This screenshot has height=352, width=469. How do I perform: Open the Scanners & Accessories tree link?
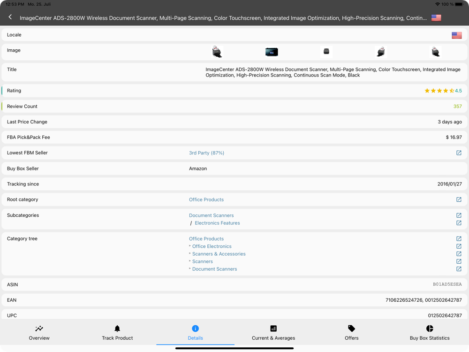click(x=219, y=254)
